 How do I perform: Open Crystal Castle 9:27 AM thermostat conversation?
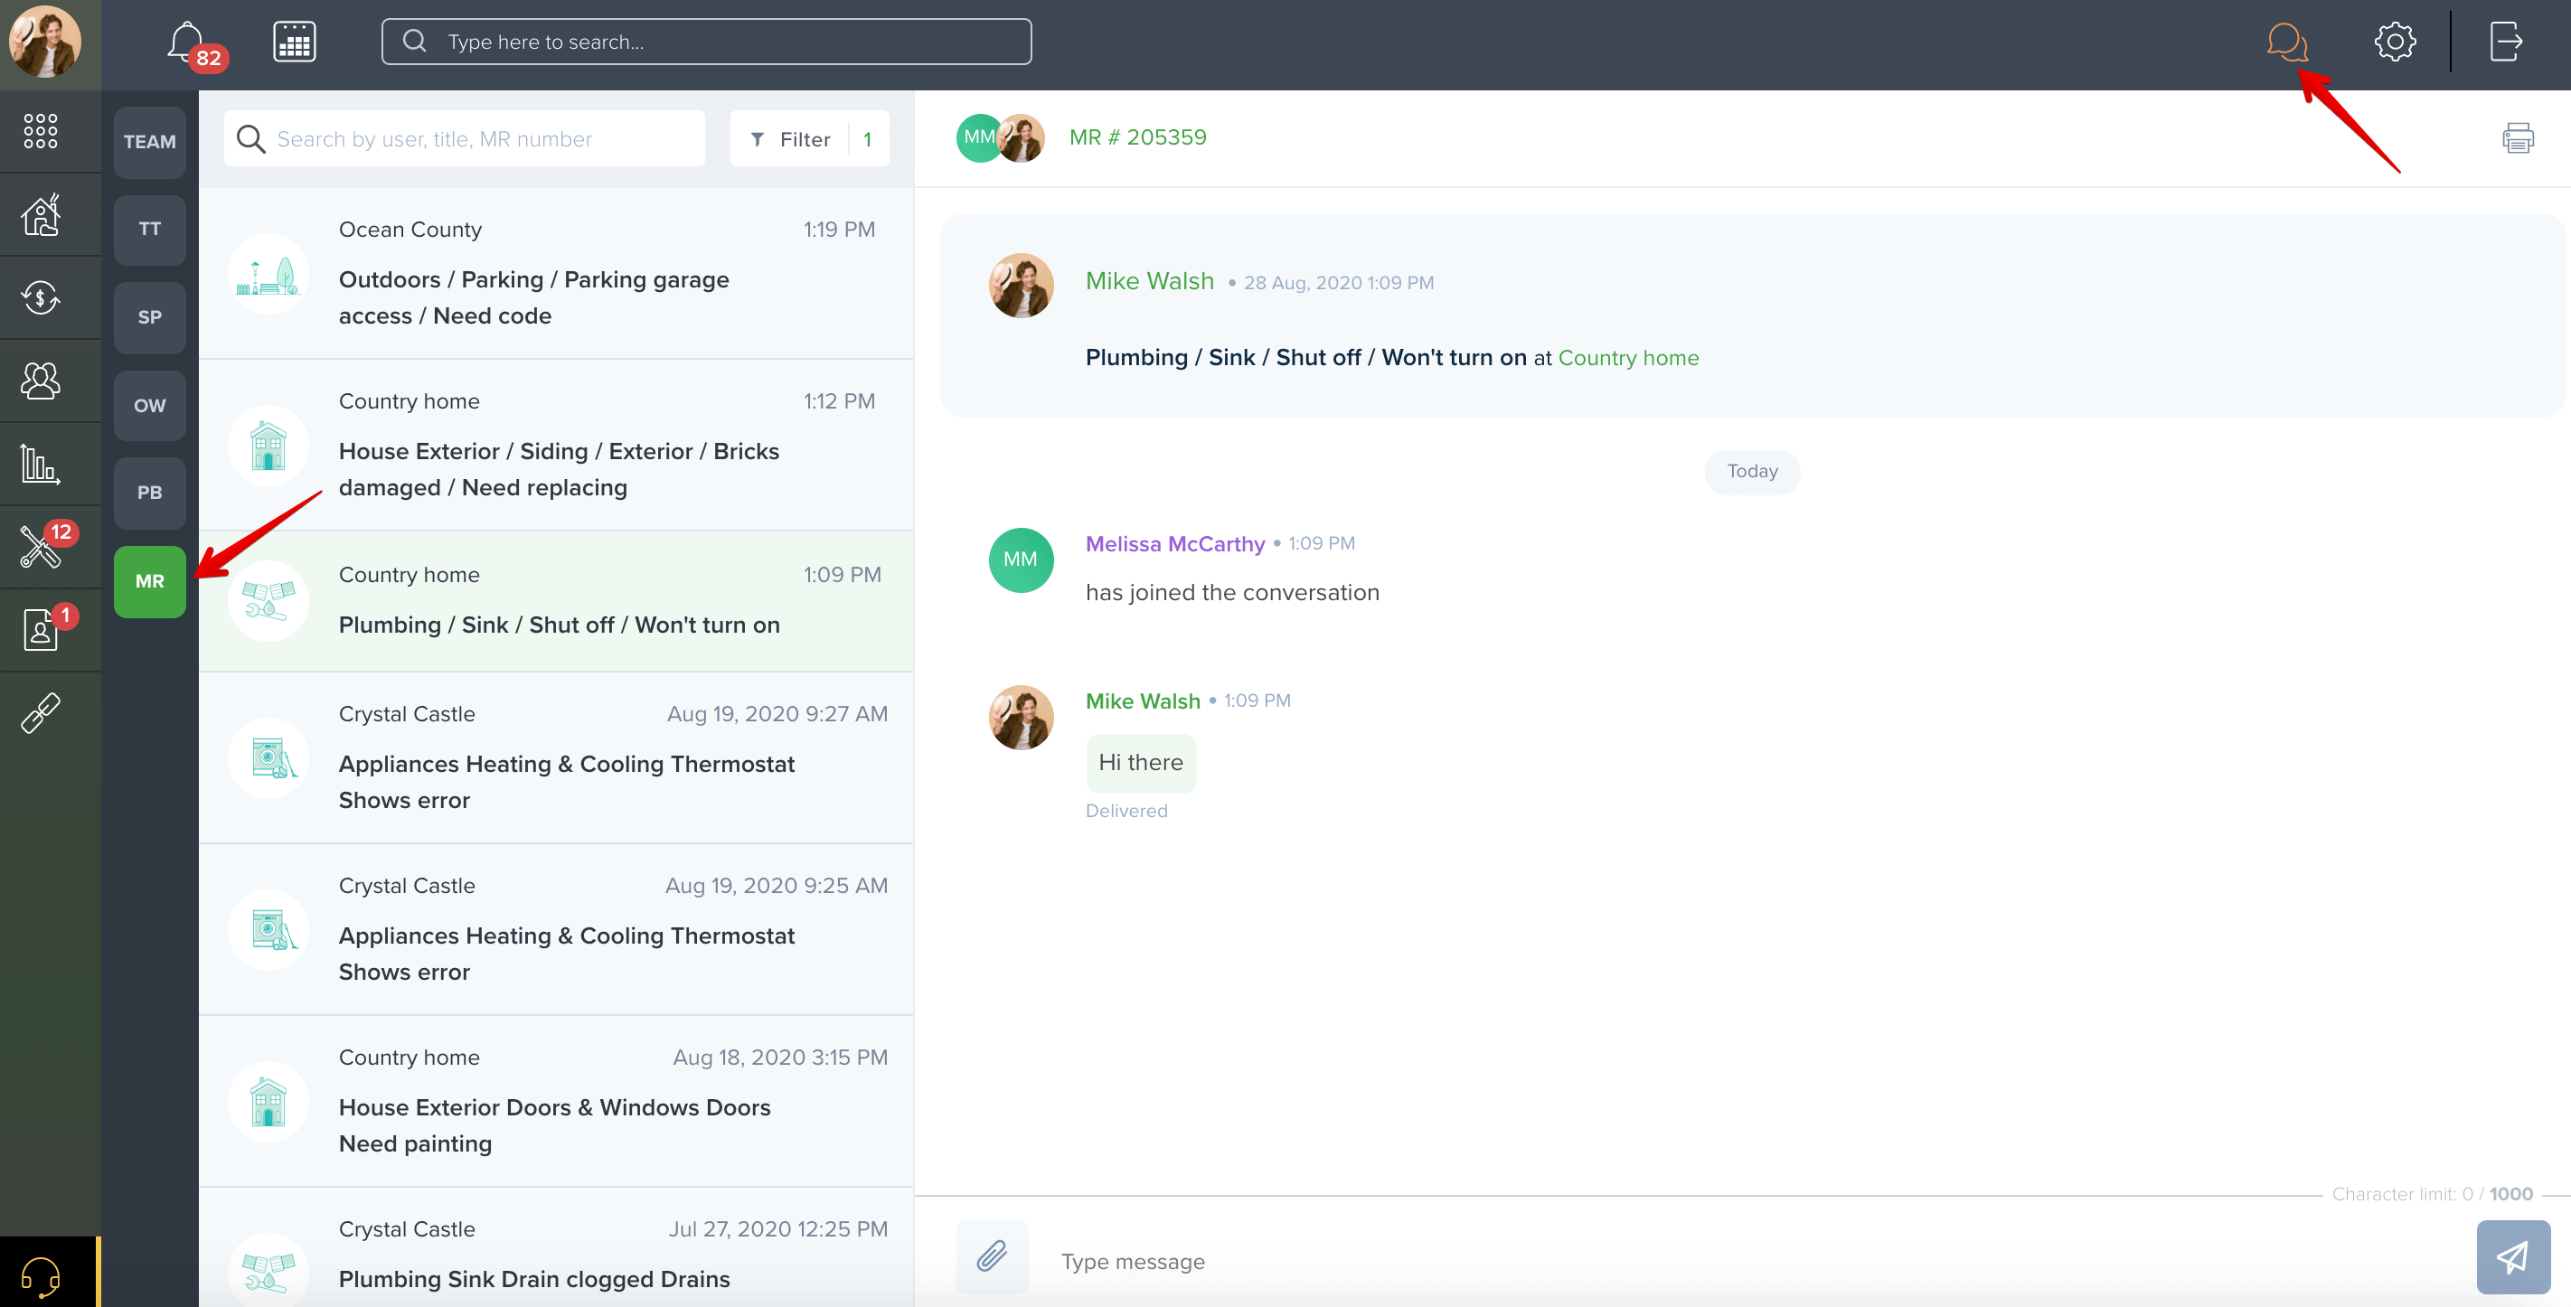pos(556,757)
